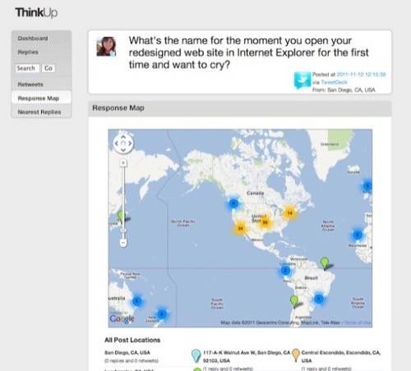Click the map zoom out button
The image size is (411, 371).
click(123, 242)
